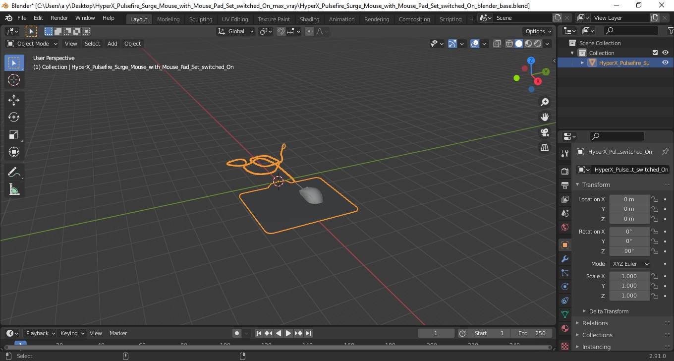Open the Render properties tab
This screenshot has width=674, height=361.
click(x=564, y=172)
